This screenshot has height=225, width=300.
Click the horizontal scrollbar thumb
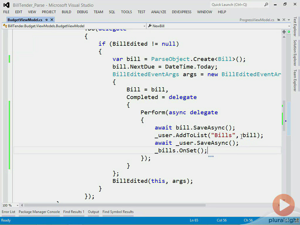point(115,205)
